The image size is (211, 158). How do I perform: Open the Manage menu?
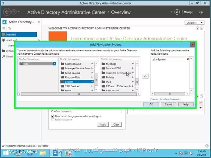[x=188, y=12]
